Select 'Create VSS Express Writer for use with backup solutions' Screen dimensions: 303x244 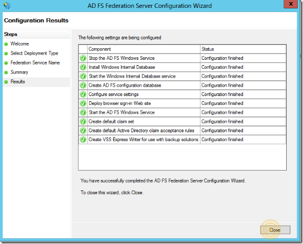(x=144, y=140)
